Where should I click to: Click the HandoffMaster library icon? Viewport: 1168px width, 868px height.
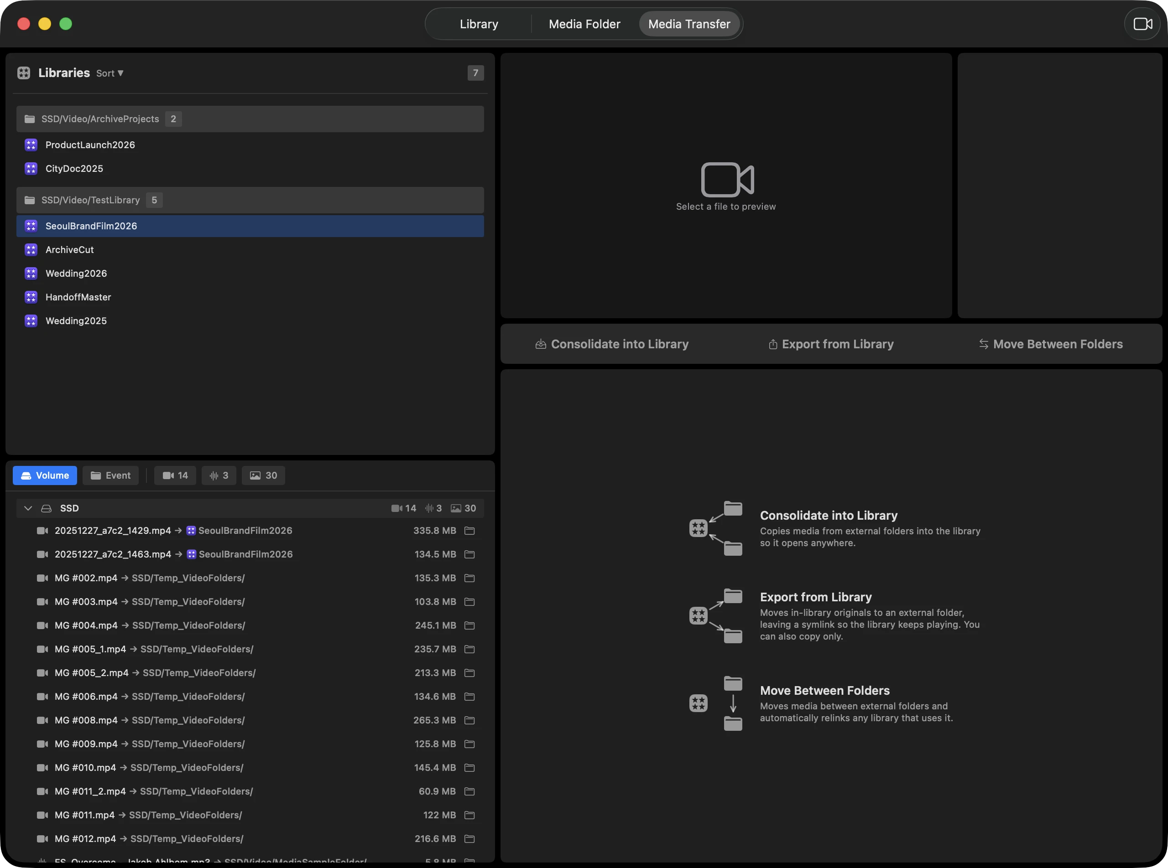(31, 297)
